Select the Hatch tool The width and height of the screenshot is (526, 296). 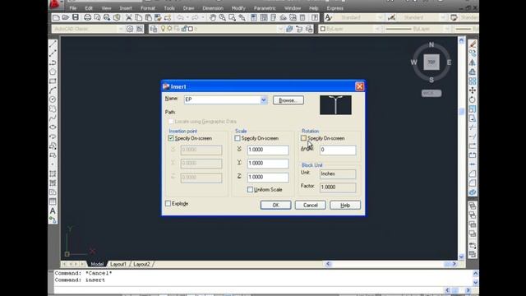[x=53, y=173]
